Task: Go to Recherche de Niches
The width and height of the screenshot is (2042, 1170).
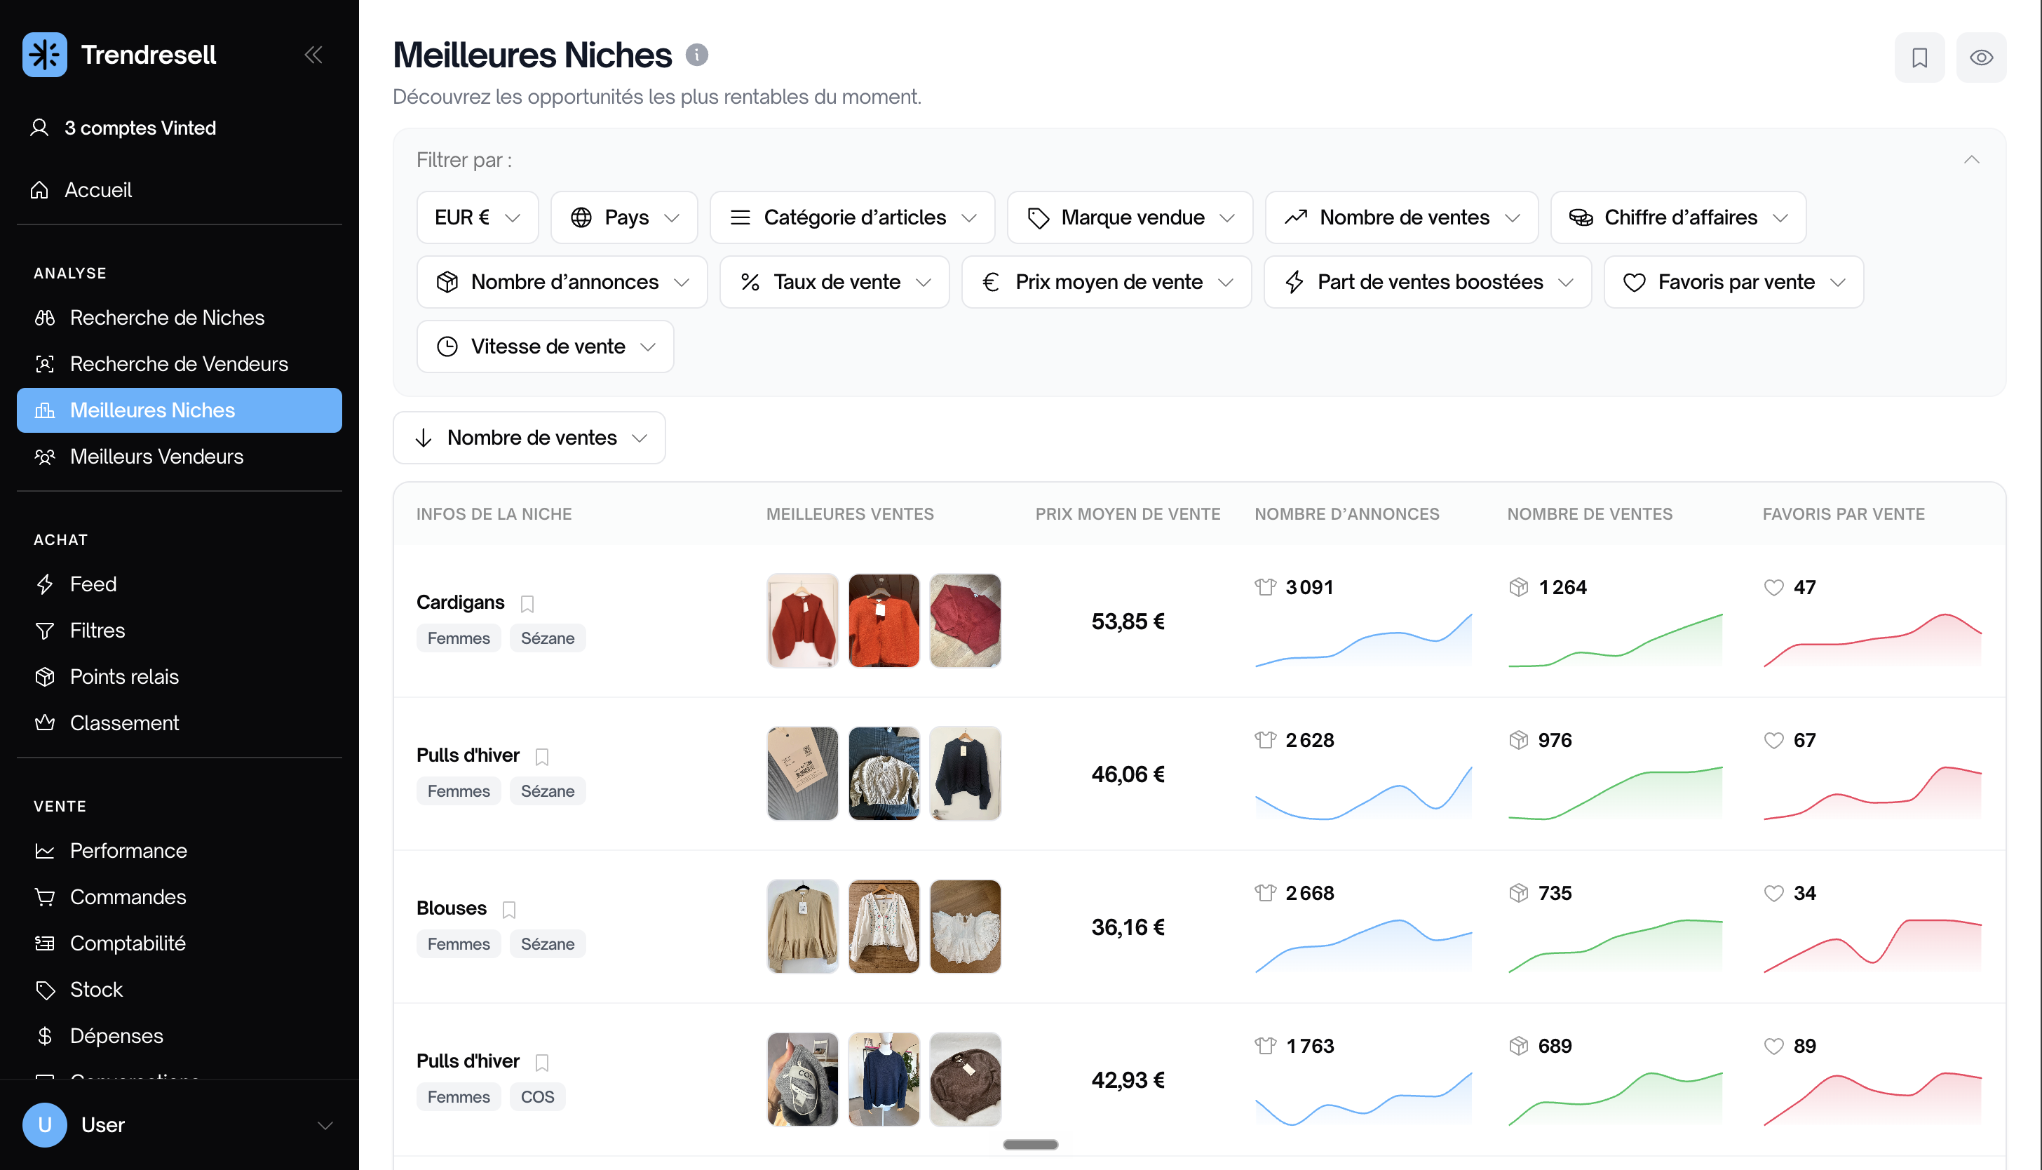Action: point(179,318)
